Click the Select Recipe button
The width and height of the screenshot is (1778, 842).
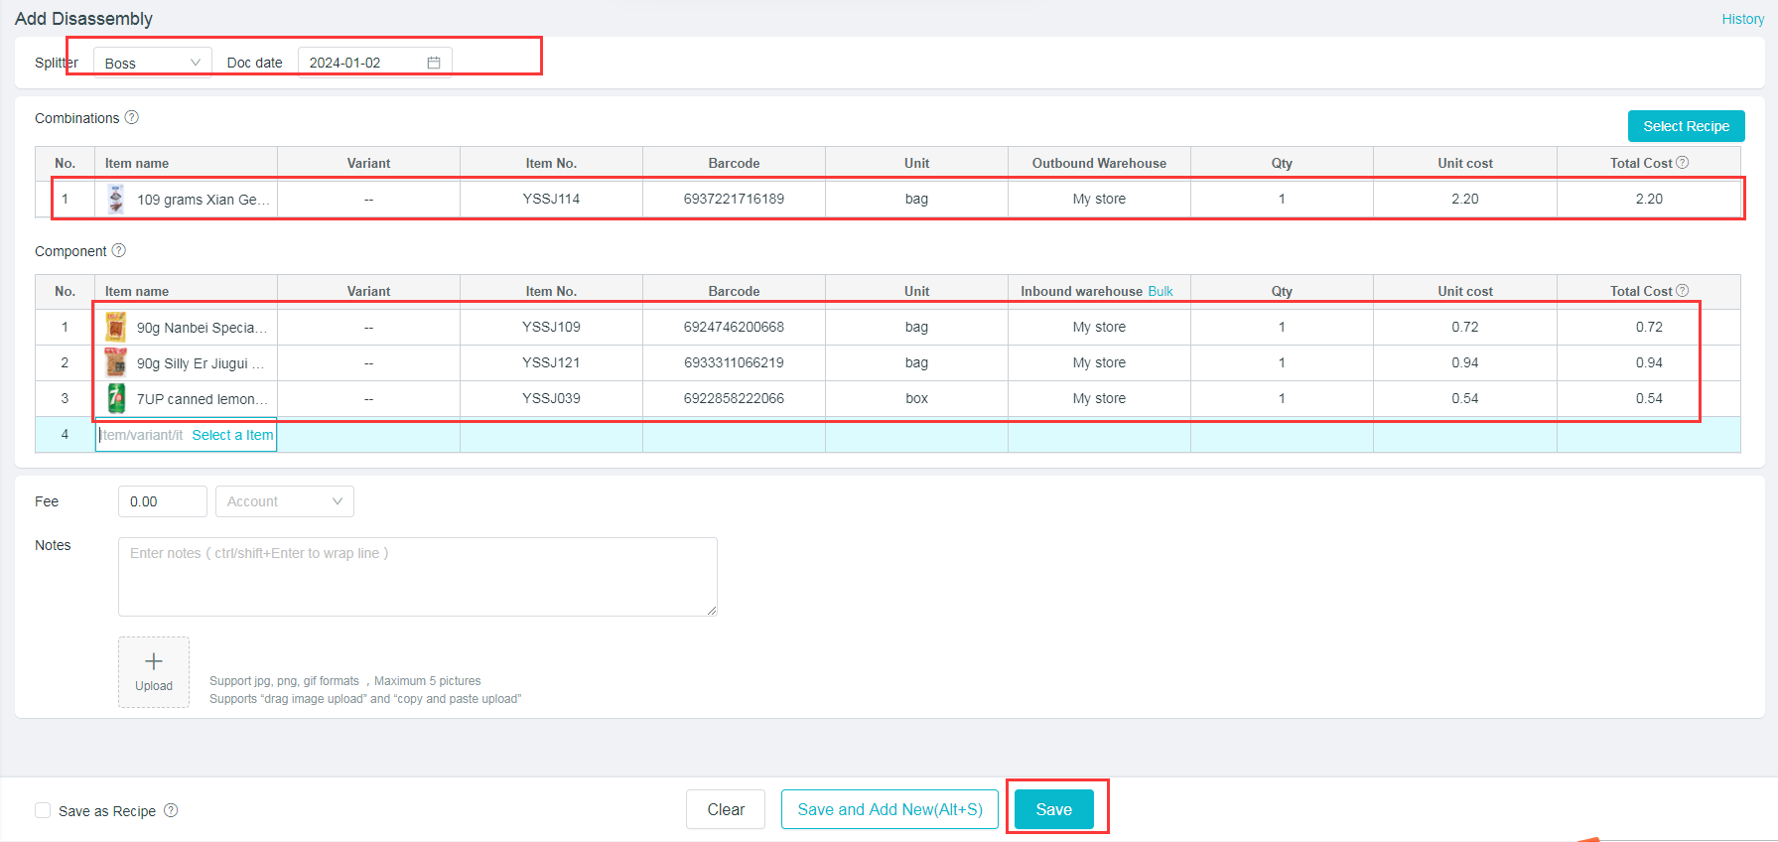1686,126
